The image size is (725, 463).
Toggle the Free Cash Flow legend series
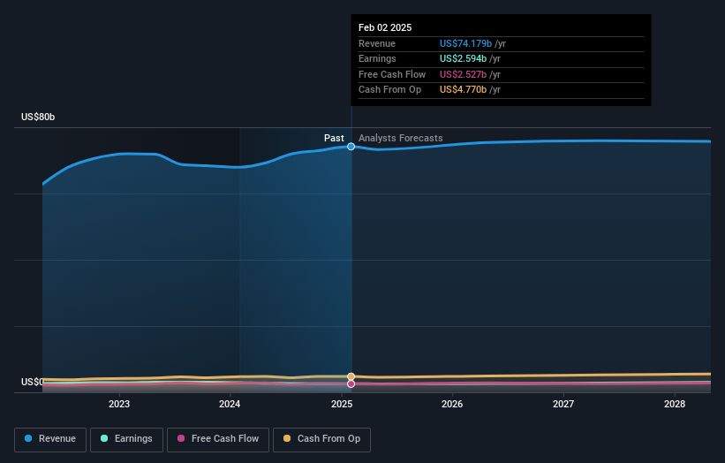tap(218, 439)
